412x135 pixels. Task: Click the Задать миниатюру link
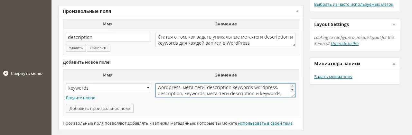tap(333, 77)
